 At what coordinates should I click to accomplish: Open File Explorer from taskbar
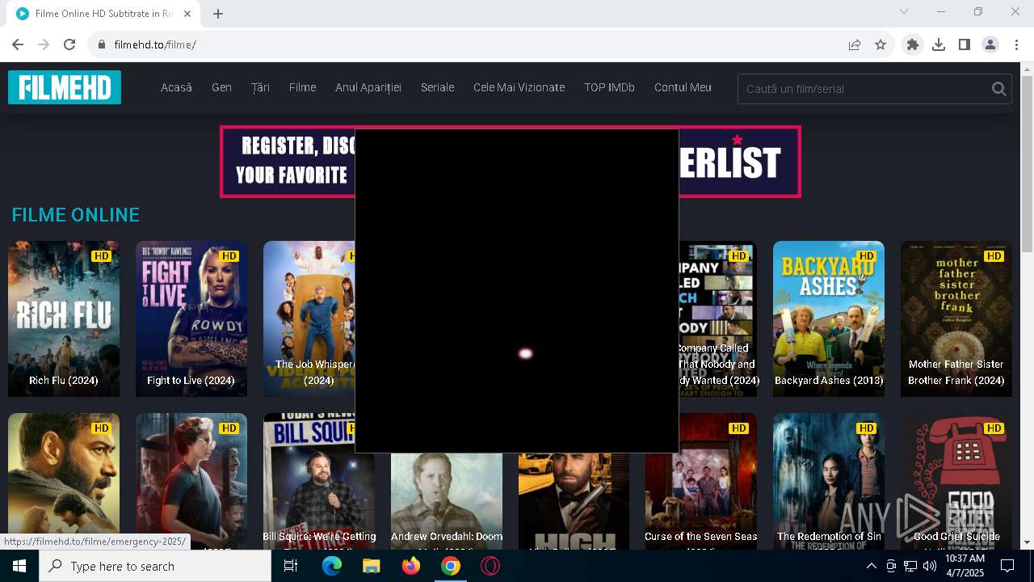371,566
